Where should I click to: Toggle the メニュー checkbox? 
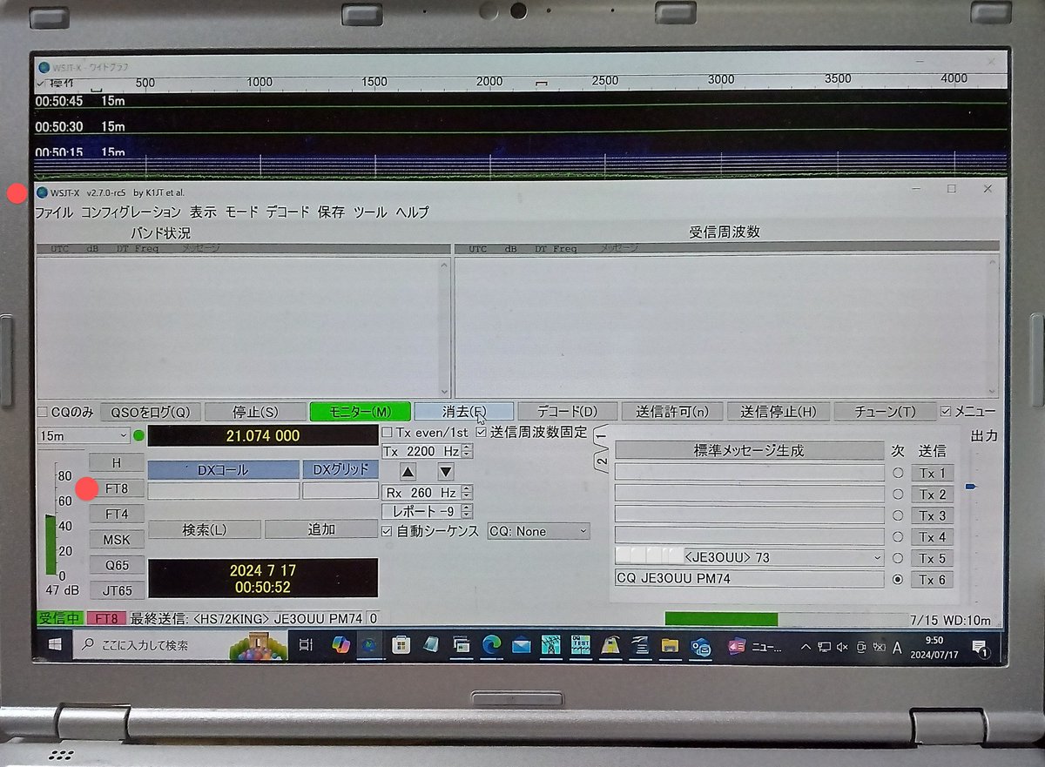coord(946,411)
